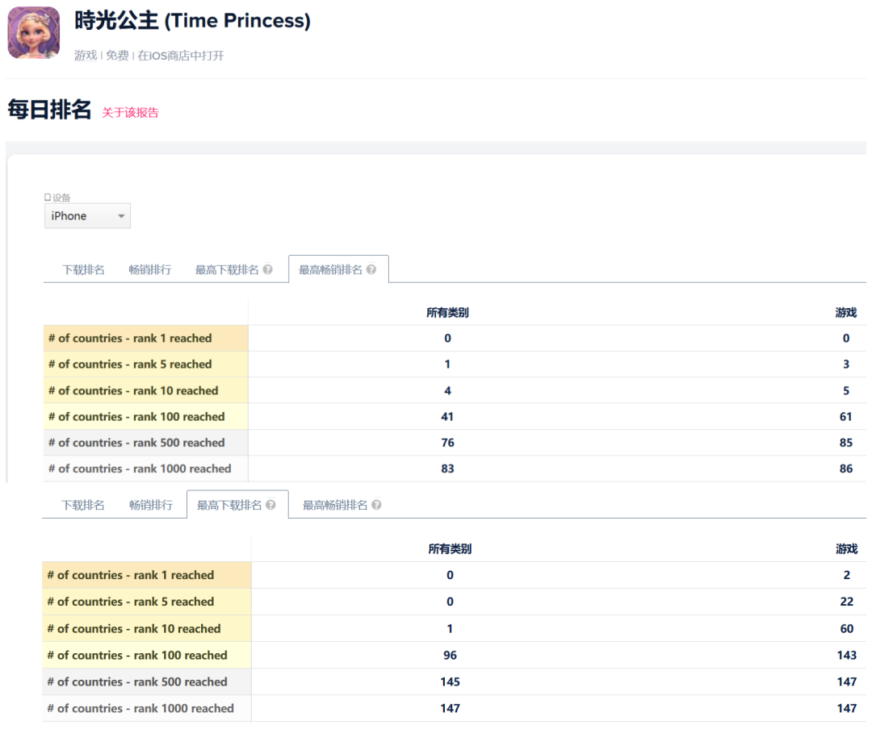Expand the iPhone device dropdown arrow
This screenshot has width=872, height=729.
pos(121,216)
